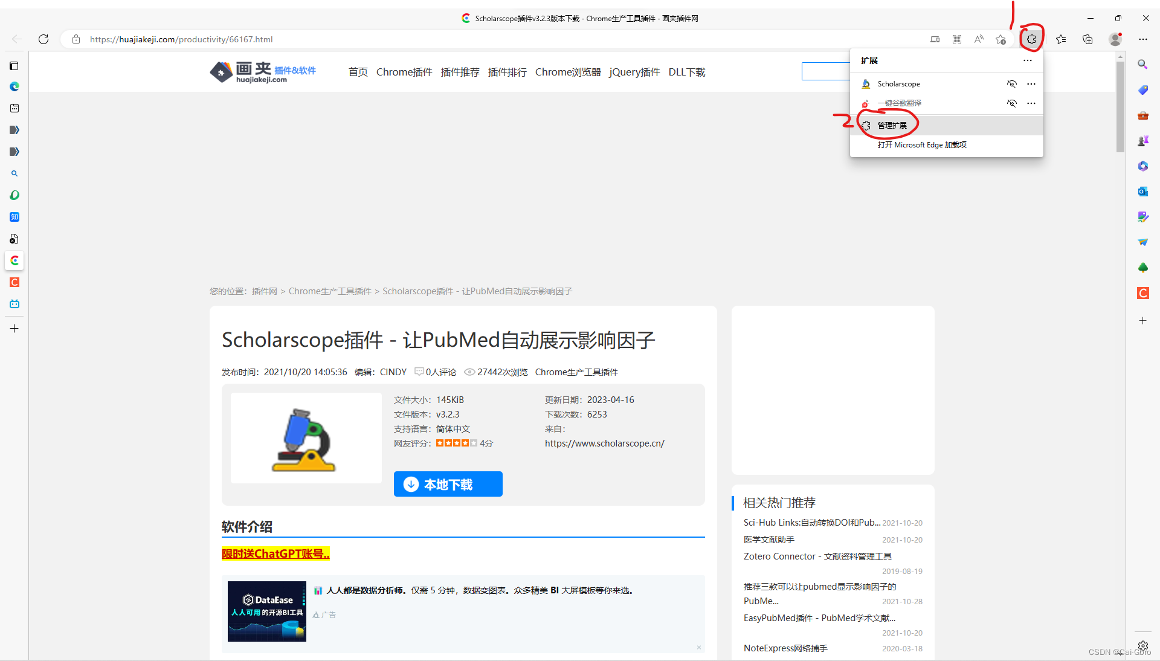Click the Chrome插件 navigation item
This screenshot has height=661, width=1160.
click(x=404, y=72)
